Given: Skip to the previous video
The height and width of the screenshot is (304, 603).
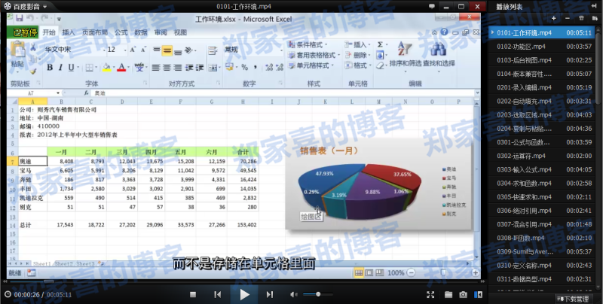Looking at the screenshot, I should (218, 294).
